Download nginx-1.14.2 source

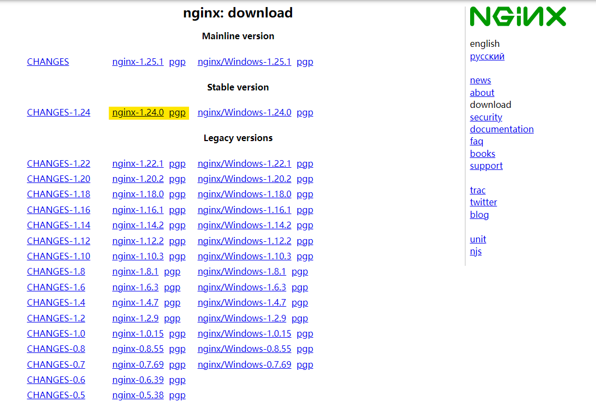coord(138,225)
